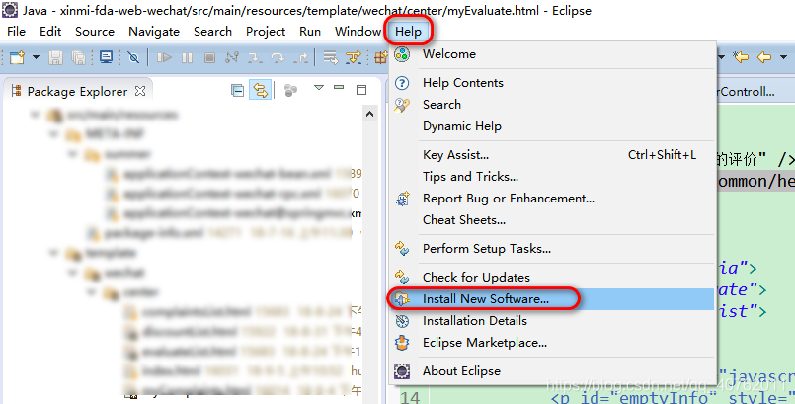Click the Step Into icon
This screenshot has height=404, width=795.
(x=255, y=58)
